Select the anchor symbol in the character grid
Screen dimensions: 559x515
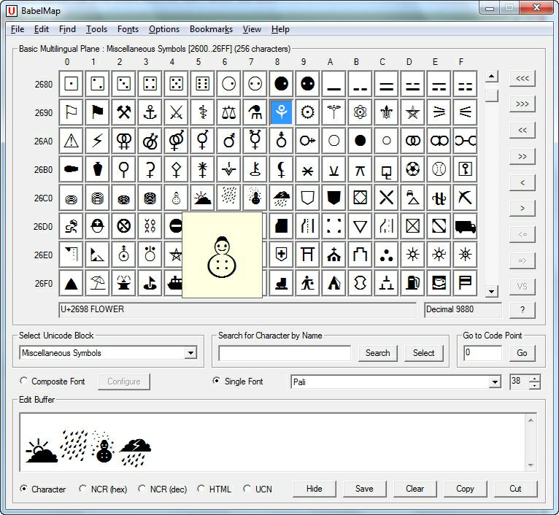150,112
